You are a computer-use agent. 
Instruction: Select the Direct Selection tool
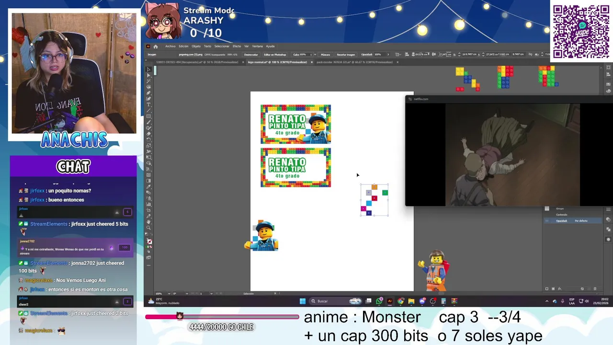coord(149,75)
